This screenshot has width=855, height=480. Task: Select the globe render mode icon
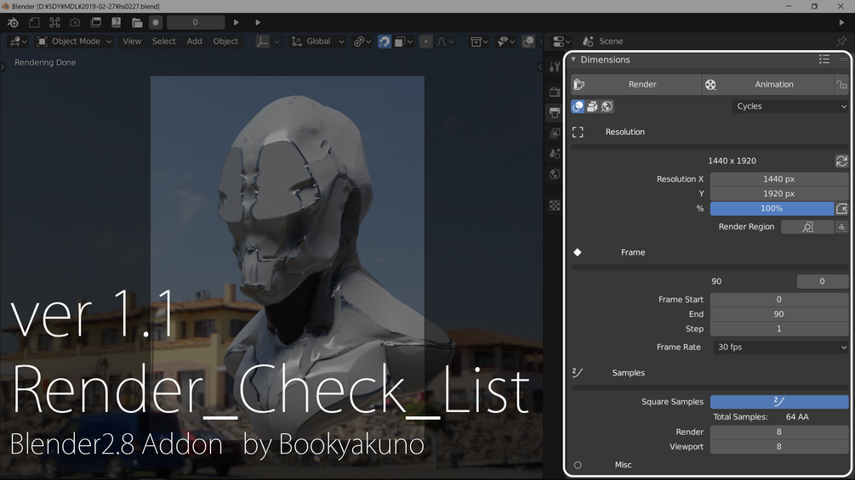point(607,106)
